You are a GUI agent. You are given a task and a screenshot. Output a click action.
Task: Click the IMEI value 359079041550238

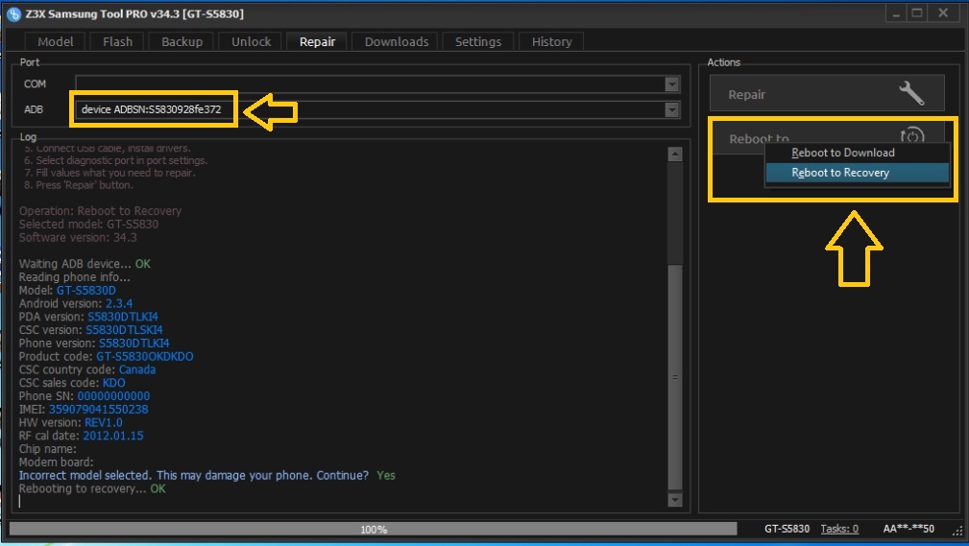click(x=98, y=409)
